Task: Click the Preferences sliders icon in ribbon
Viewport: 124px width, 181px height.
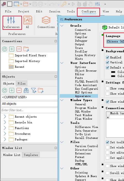Action: 11,20
